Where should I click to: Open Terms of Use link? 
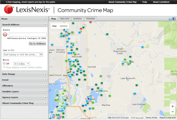(151, 118)
